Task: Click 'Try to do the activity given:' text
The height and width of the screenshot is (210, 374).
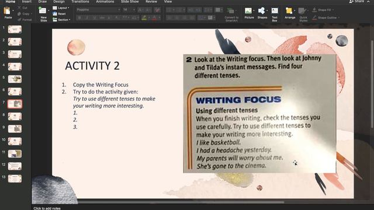Action: pyautogui.click(x=105, y=92)
